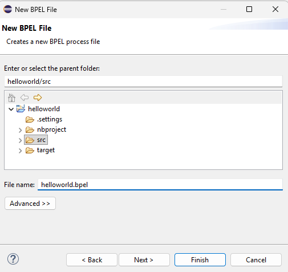Click the Finish button
Viewport: 288px width, 272px height.
(200, 259)
